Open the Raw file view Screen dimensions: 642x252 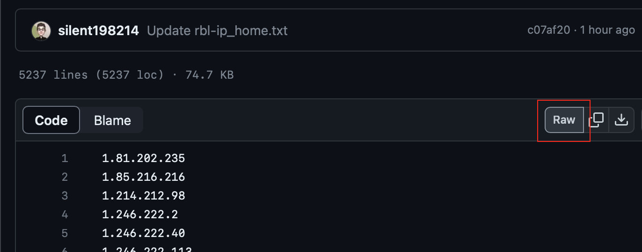click(564, 120)
